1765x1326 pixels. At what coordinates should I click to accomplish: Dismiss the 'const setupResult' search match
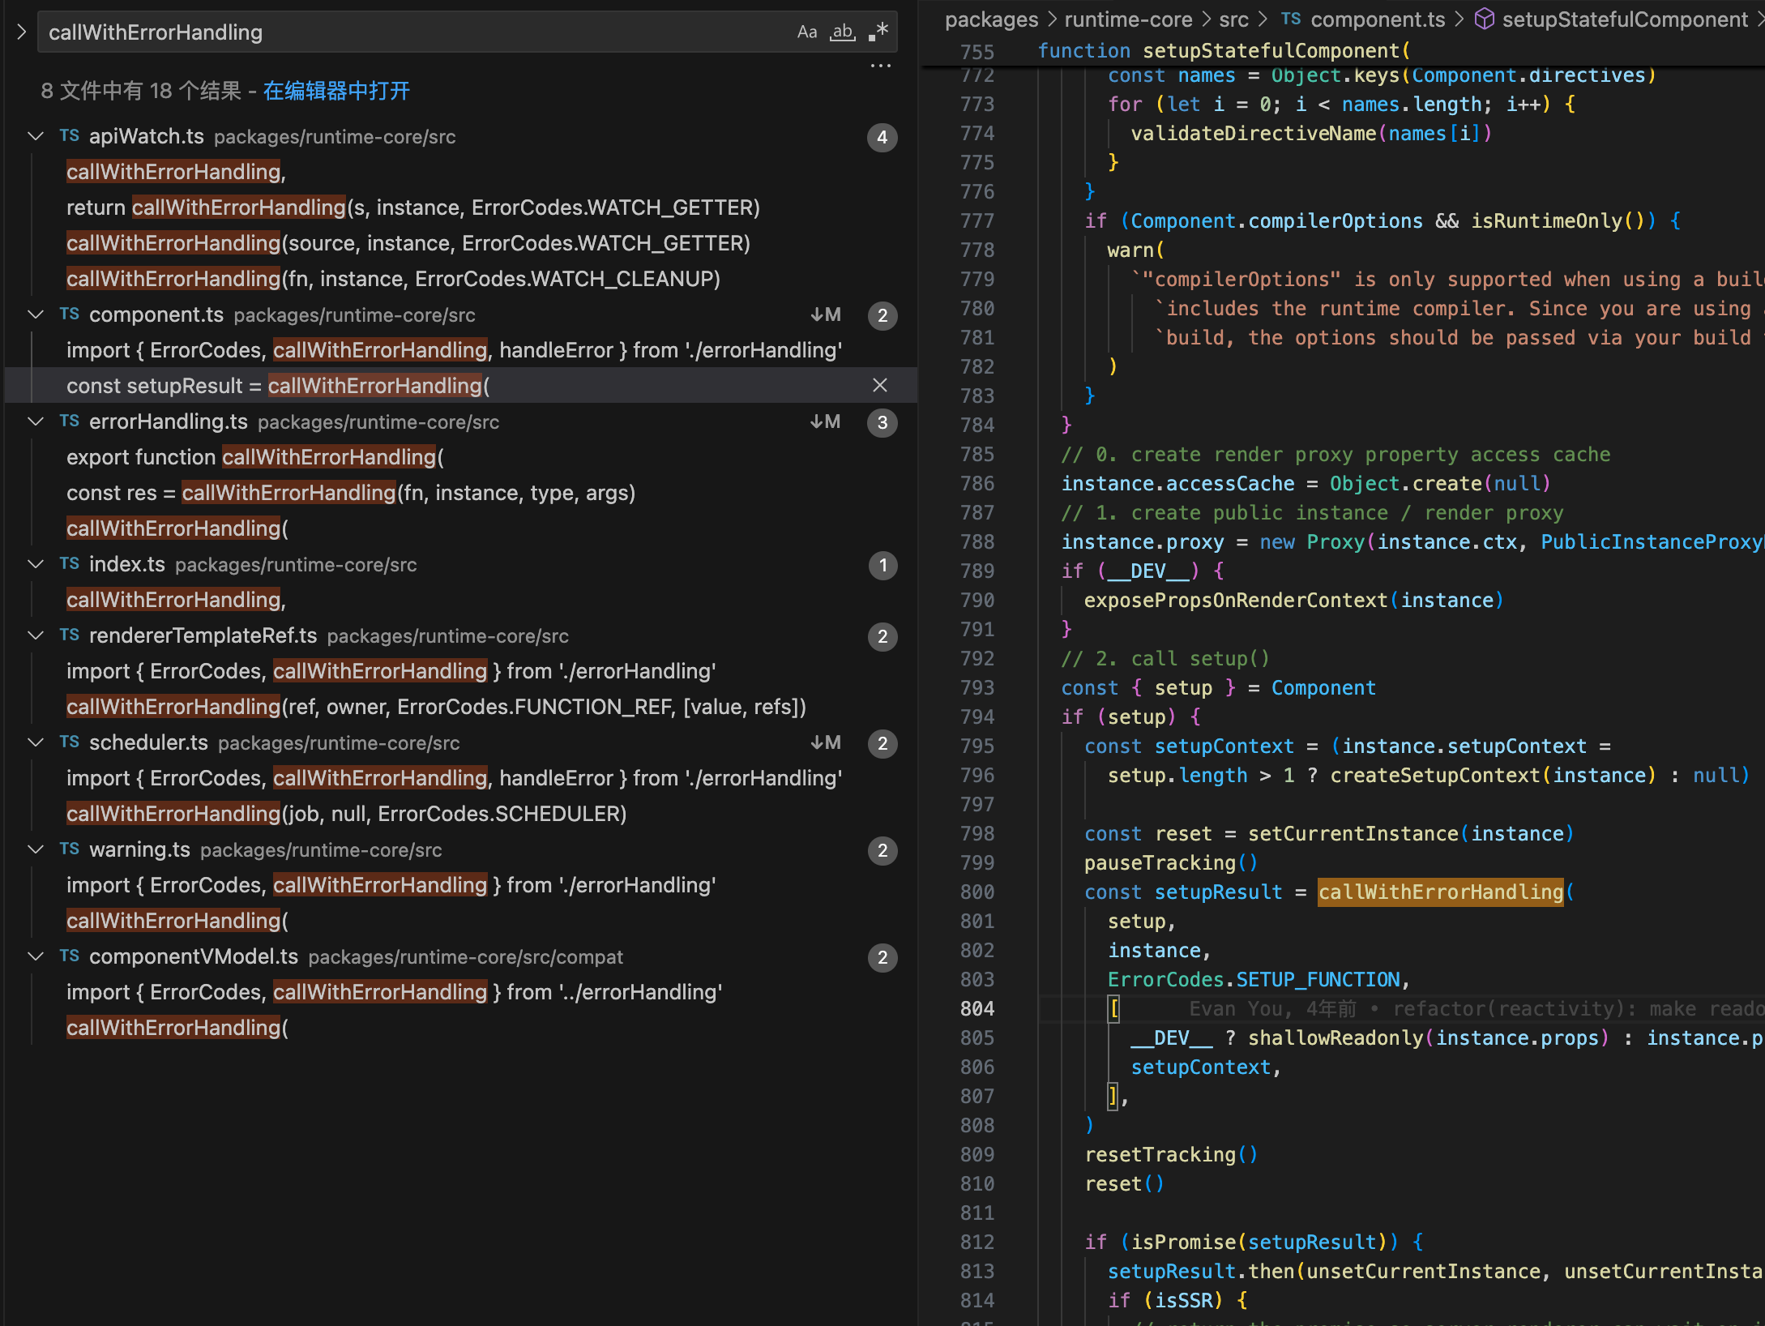click(880, 386)
